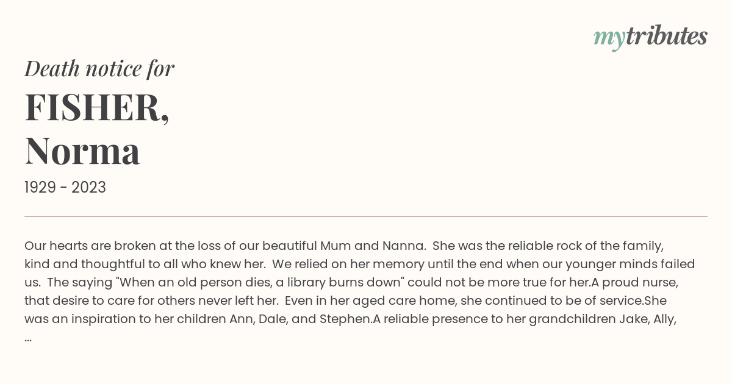The image size is (732, 384).
Task: Click the phrase "Mum and Nanna"
Action: click(x=373, y=246)
